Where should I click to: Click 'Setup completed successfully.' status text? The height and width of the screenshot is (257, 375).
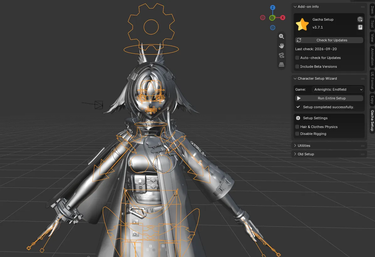click(328, 107)
